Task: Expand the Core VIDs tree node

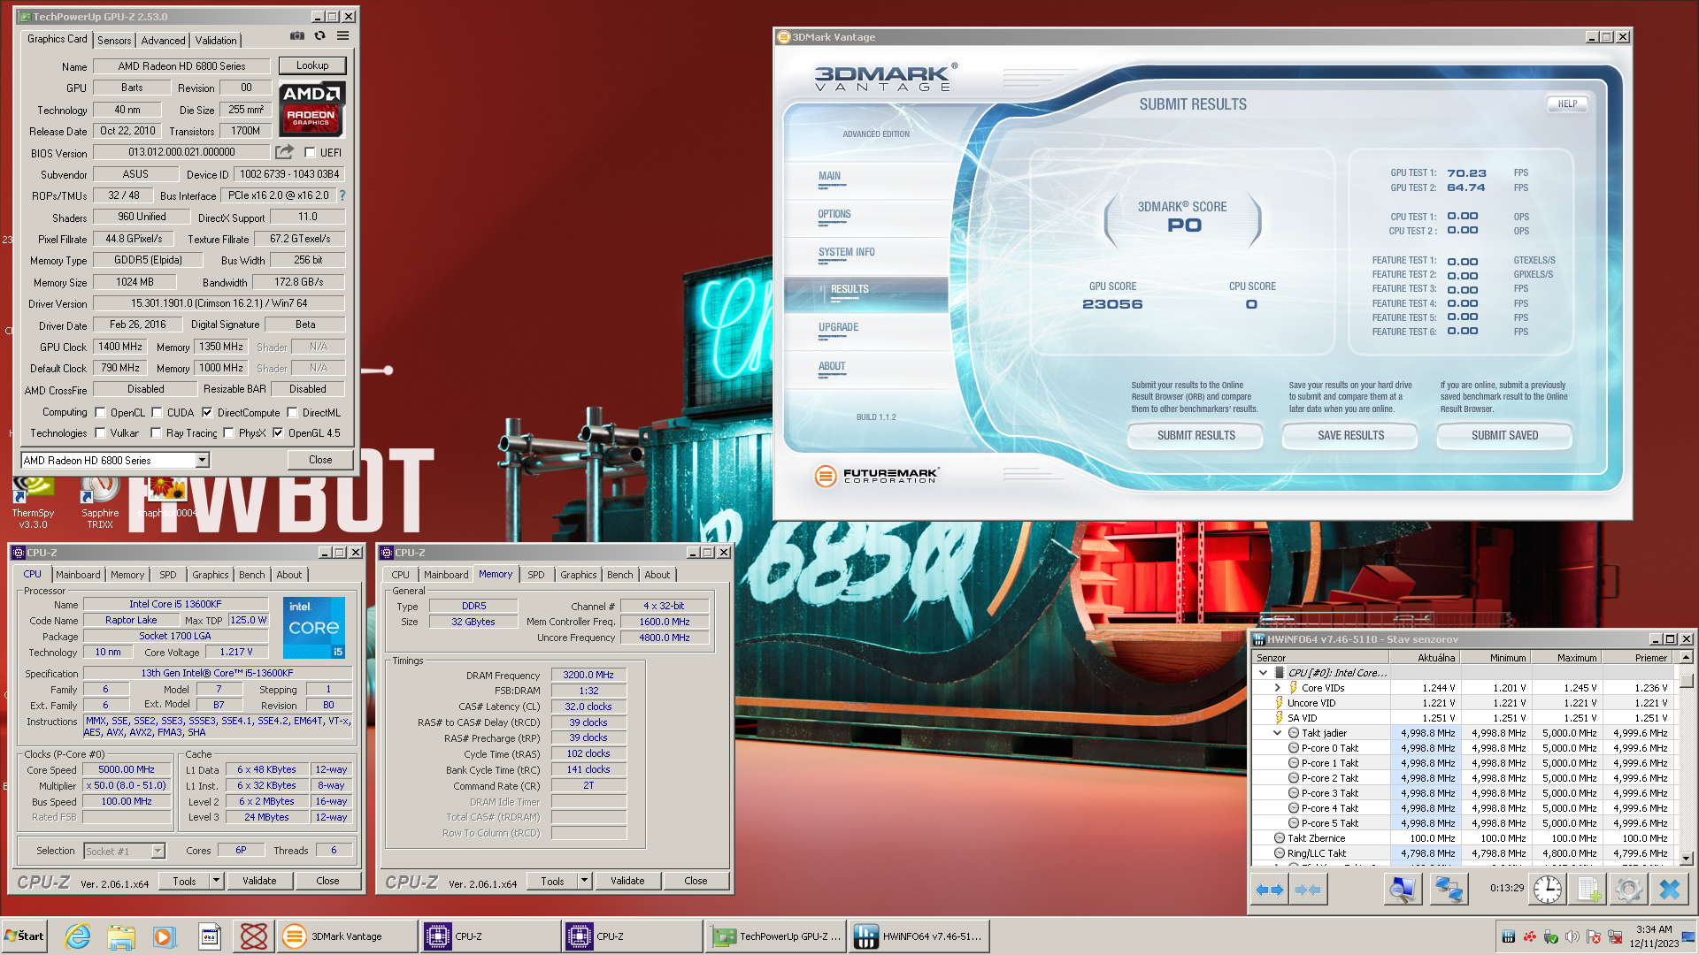Action: click(1277, 688)
